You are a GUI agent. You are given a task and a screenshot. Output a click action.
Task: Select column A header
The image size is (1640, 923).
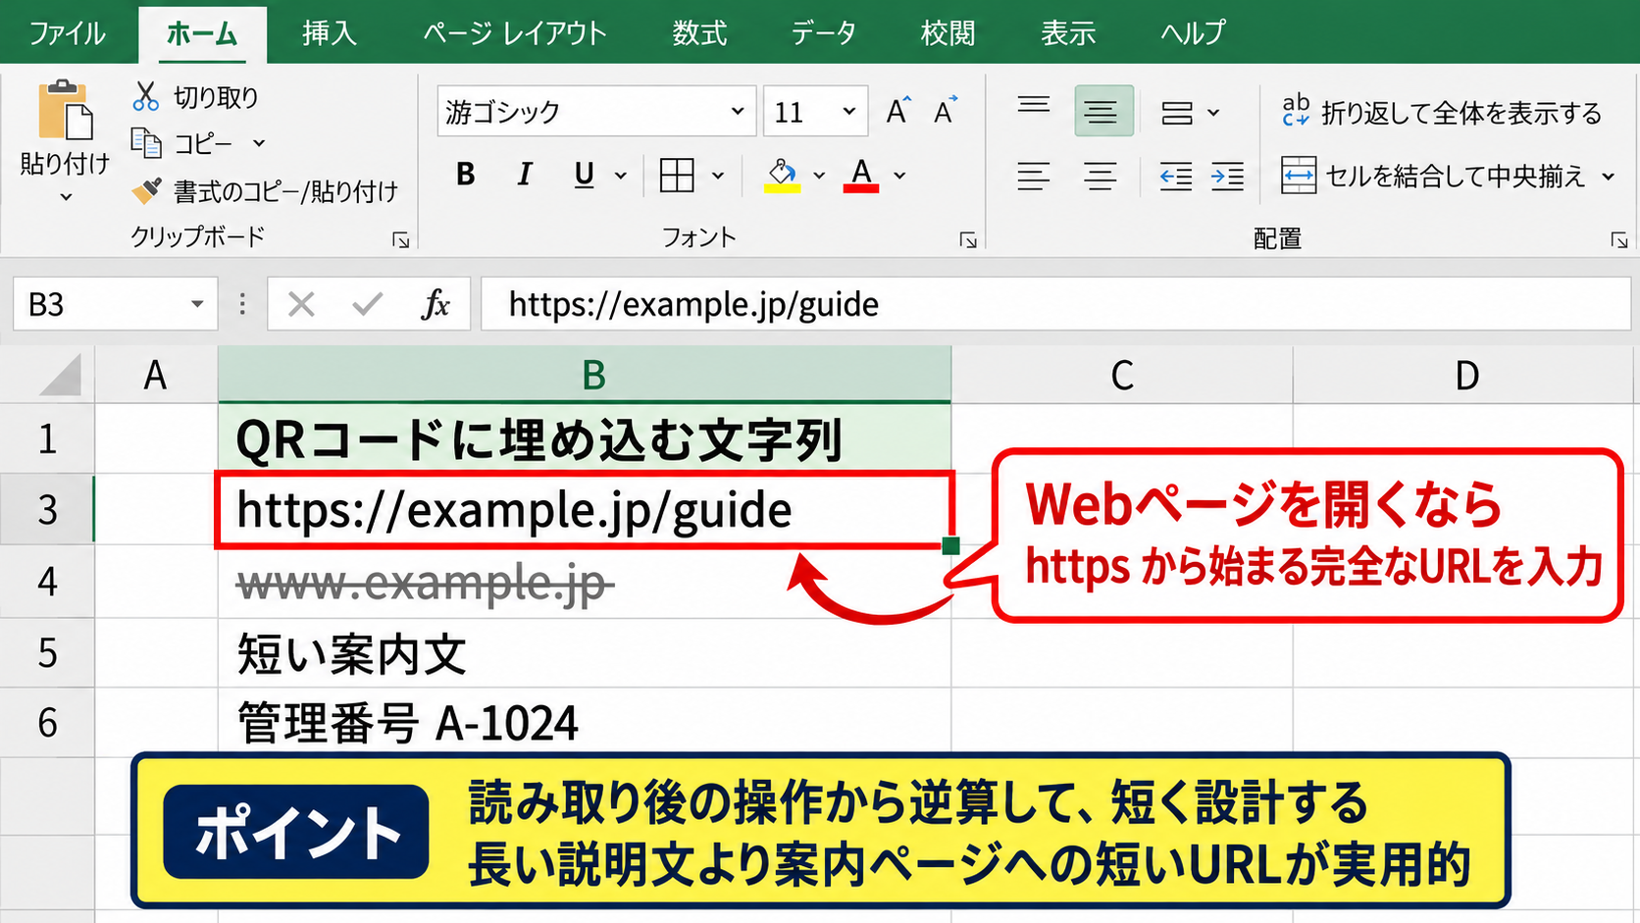(x=156, y=375)
